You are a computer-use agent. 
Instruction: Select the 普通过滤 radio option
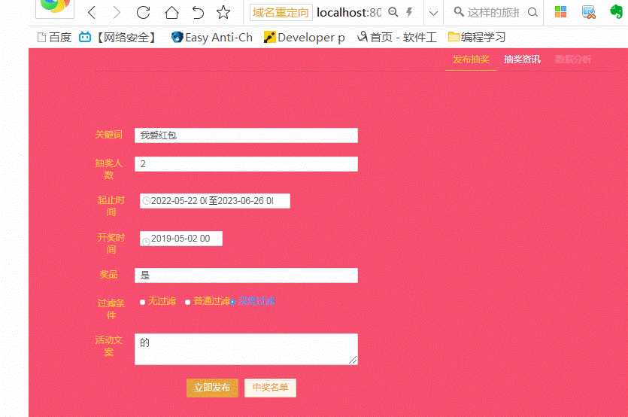pyautogui.click(x=187, y=302)
